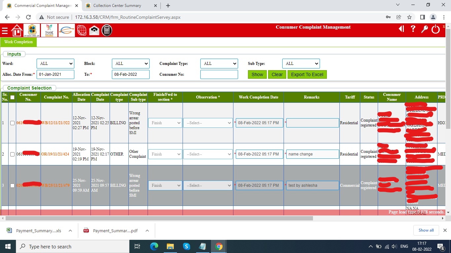Open the municipal corporation emblem logo

(32, 30)
